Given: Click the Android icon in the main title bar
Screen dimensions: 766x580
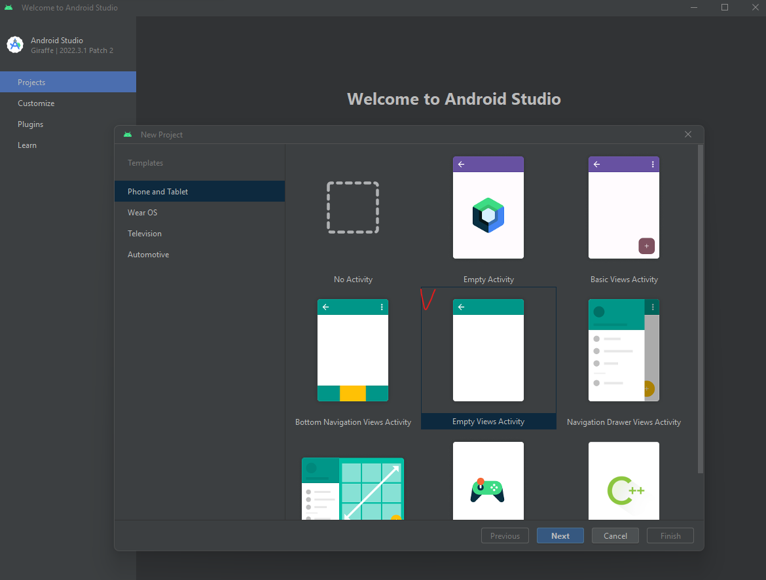Looking at the screenshot, I should [9, 7].
